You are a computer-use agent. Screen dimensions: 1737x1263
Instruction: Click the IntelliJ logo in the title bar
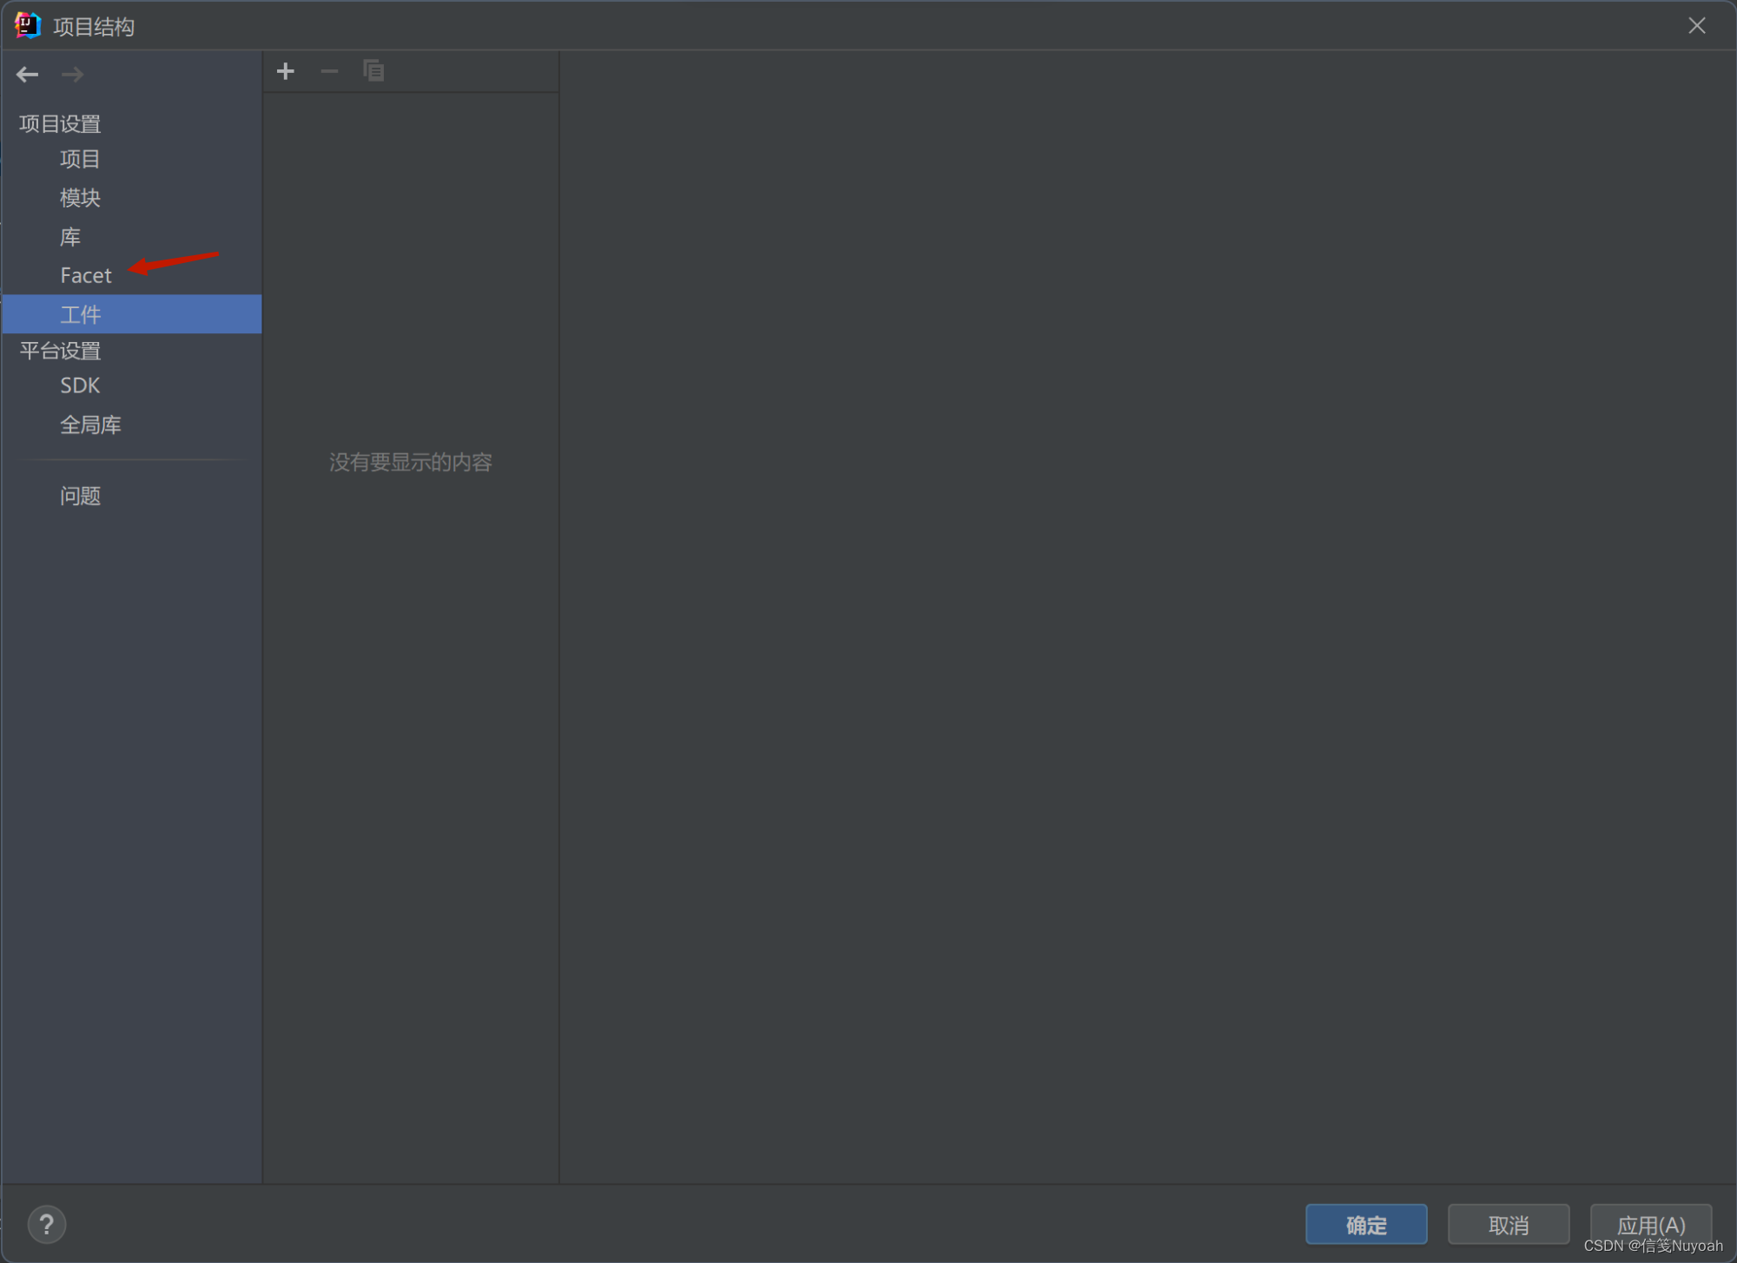pyautogui.click(x=28, y=26)
